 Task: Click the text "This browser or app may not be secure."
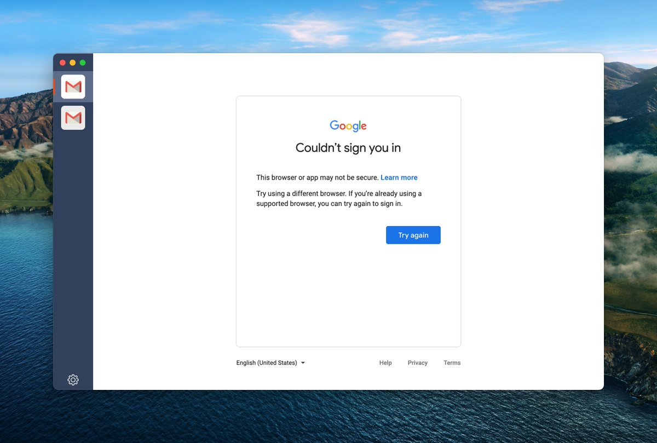coord(318,177)
